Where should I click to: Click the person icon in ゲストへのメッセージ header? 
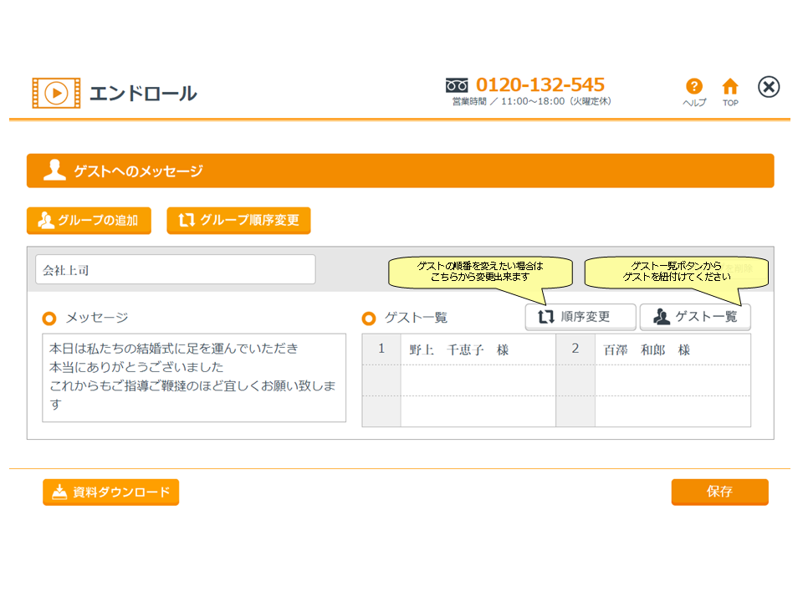coord(54,171)
